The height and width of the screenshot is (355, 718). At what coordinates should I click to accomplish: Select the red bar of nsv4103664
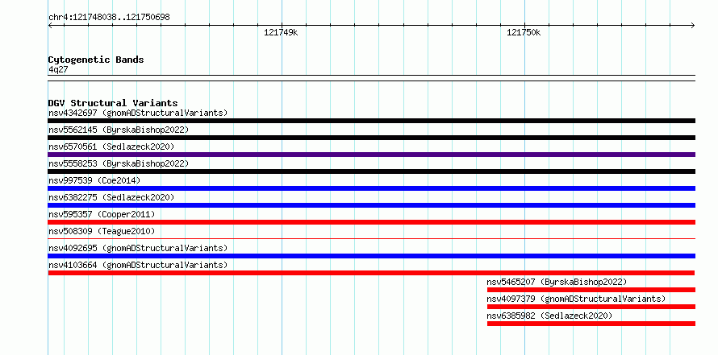371,273
